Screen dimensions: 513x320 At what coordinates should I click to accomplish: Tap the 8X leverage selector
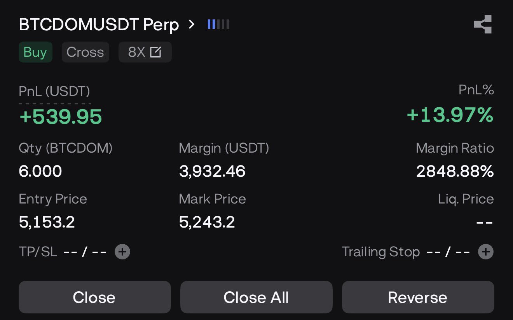(137, 52)
